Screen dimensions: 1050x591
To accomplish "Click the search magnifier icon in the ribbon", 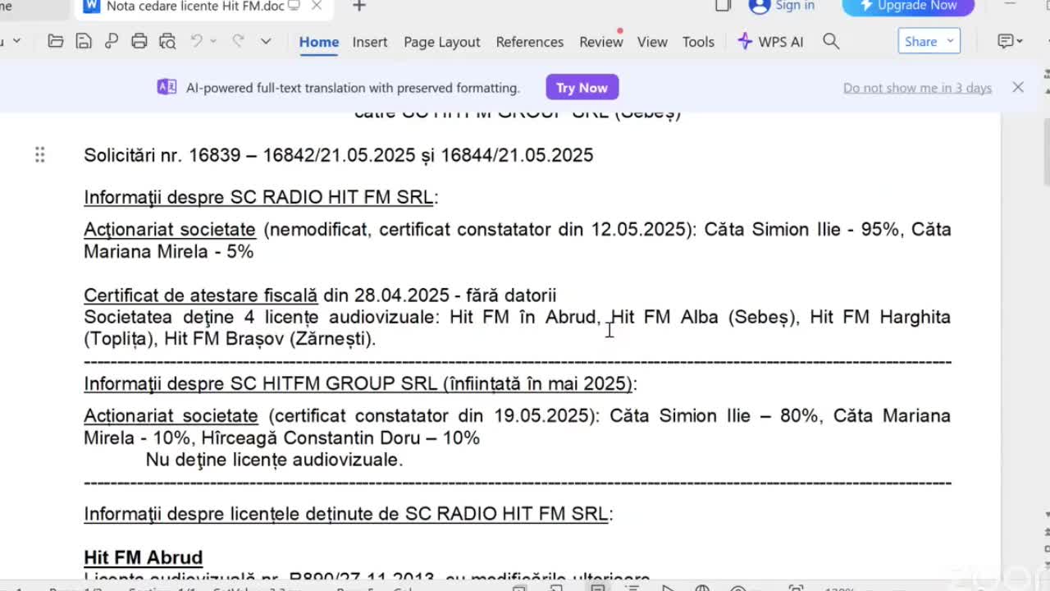I will [x=831, y=41].
